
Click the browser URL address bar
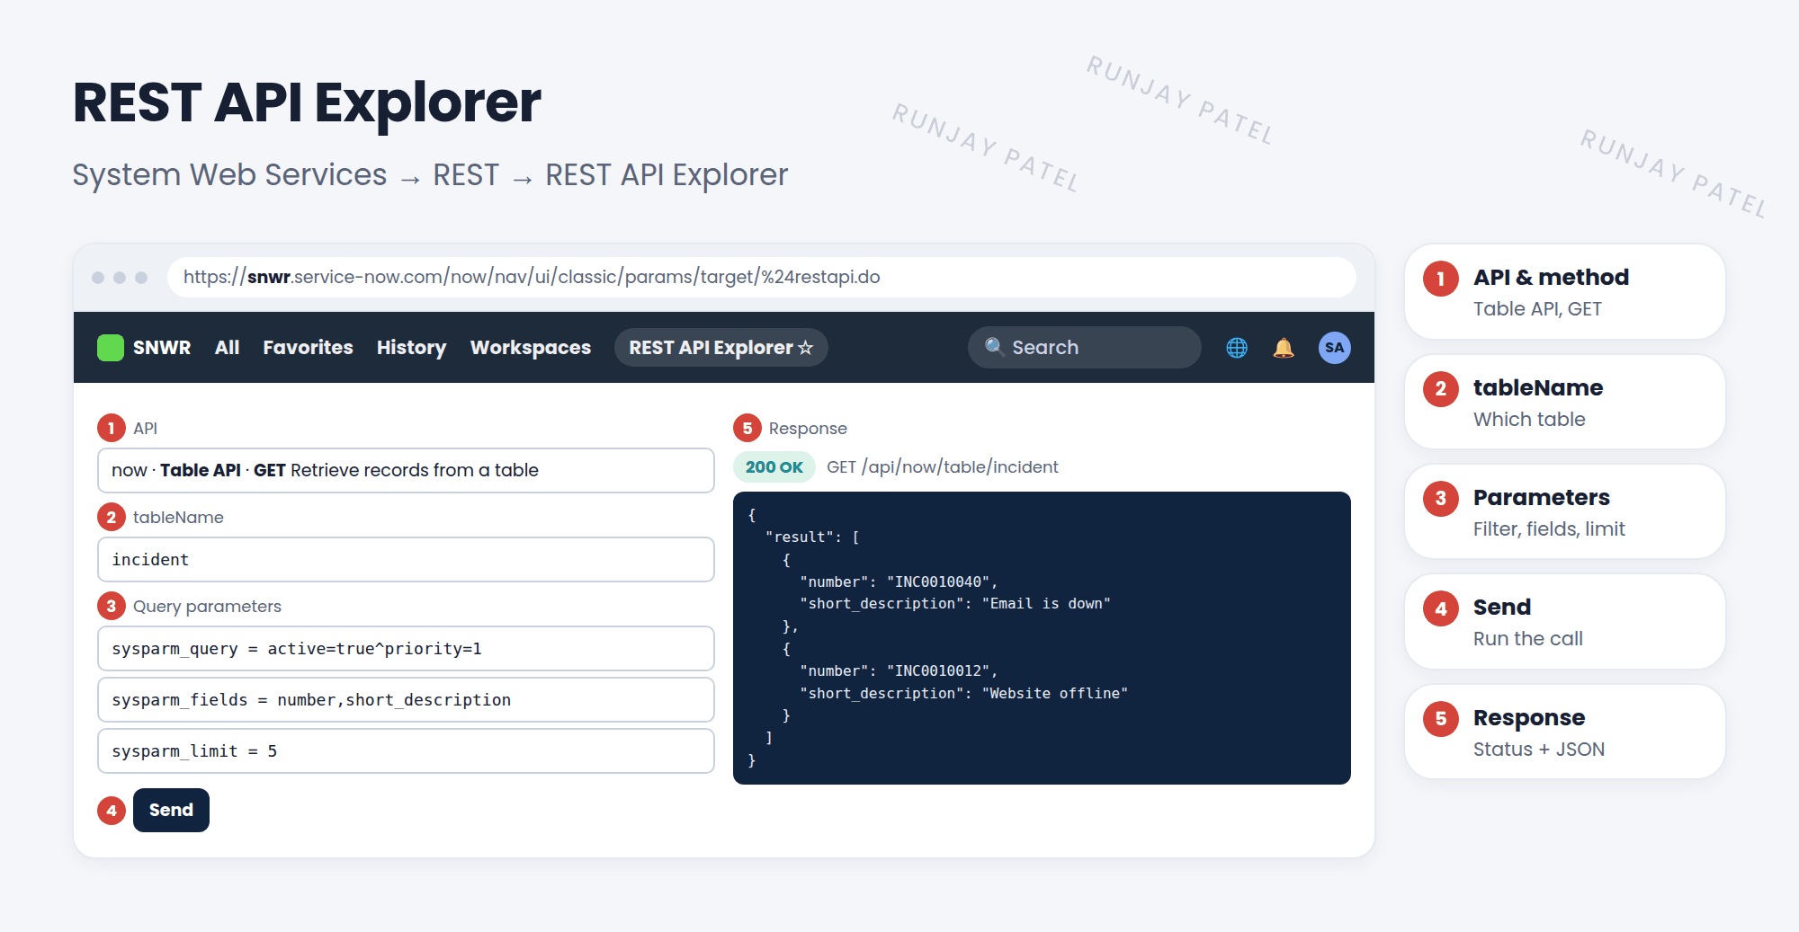(x=761, y=277)
